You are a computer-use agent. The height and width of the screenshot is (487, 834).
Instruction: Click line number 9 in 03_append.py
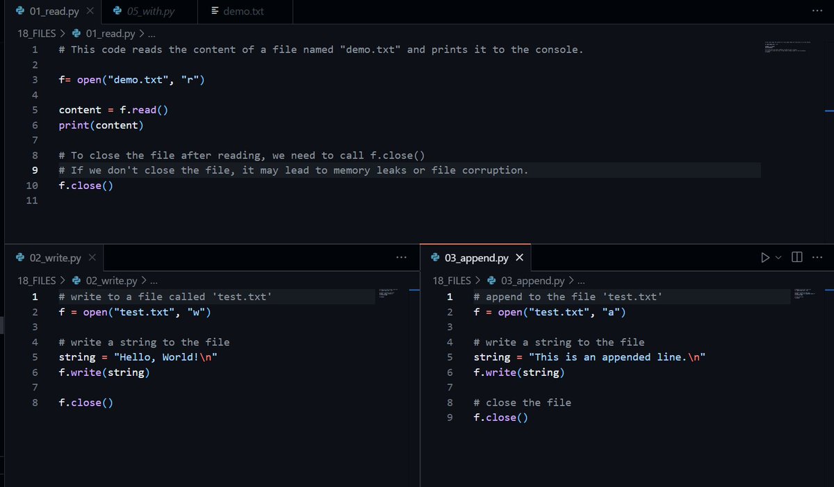tap(450, 418)
